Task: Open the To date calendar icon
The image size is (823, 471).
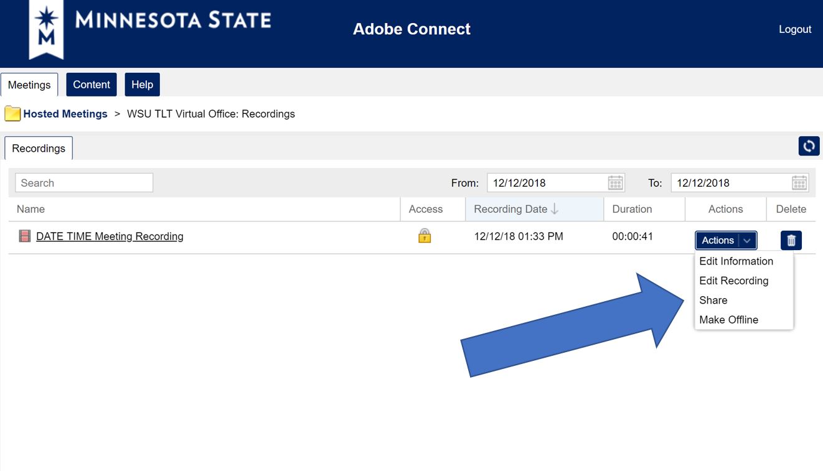Action: (799, 183)
